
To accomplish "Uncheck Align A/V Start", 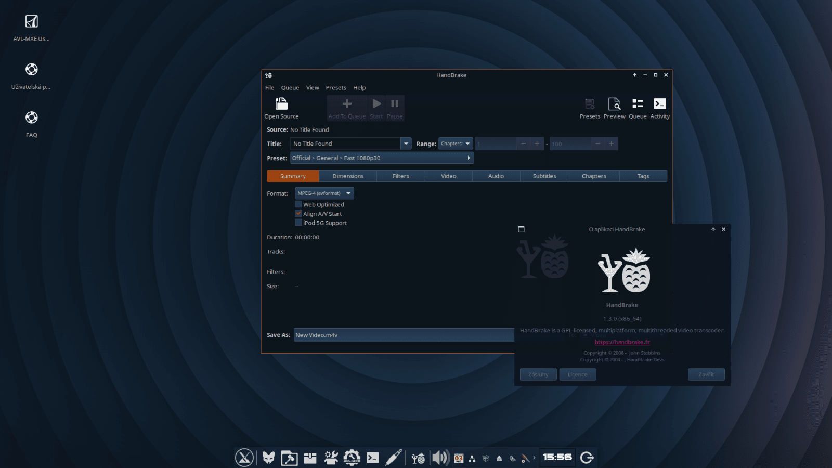I will 299,213.
